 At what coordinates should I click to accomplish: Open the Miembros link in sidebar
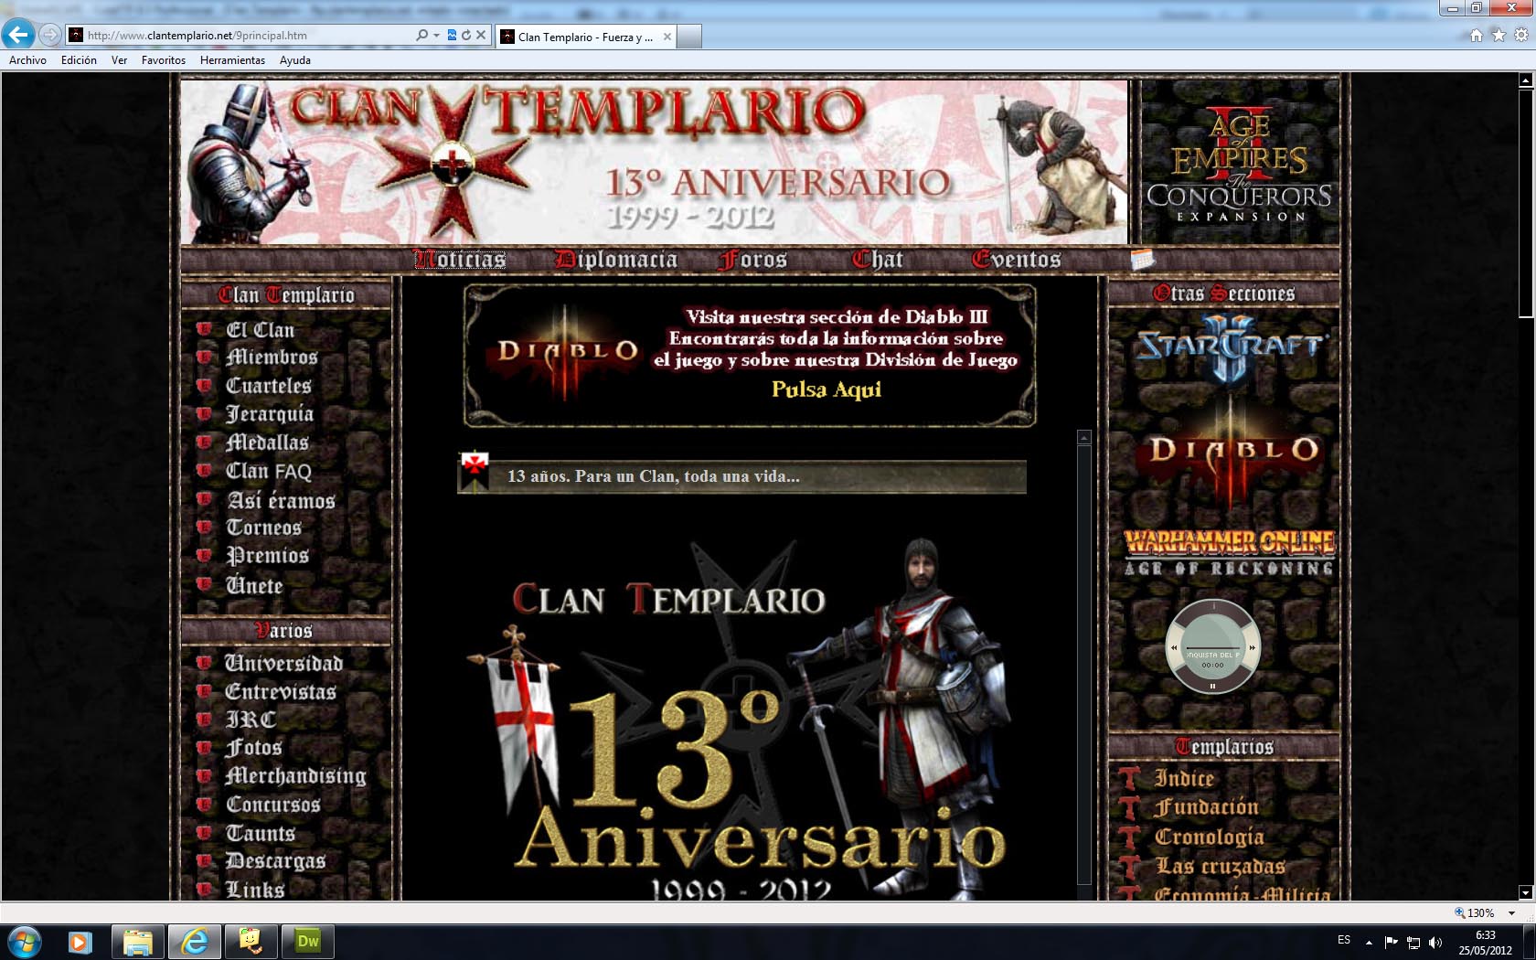click(272, 357)
